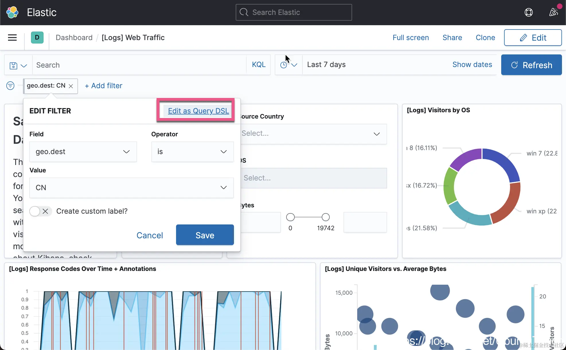Screen dimensions: 566x350
Task: Click Clone in the top menu
Action: (x=485, y=38)
